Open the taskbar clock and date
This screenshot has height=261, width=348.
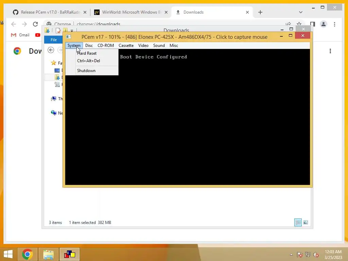[x=333, y=255]
